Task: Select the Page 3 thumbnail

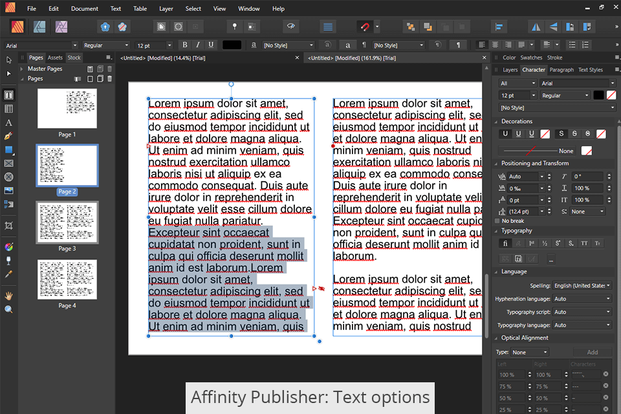Action: [67, 223]
